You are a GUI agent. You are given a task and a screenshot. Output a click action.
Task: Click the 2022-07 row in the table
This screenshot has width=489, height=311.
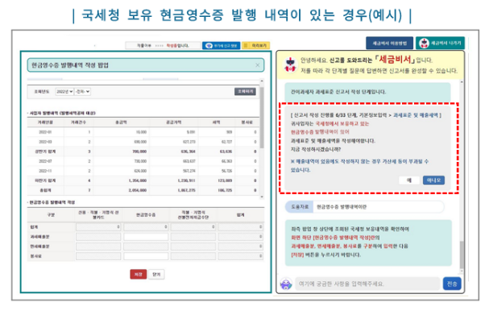tap(143, 161)
